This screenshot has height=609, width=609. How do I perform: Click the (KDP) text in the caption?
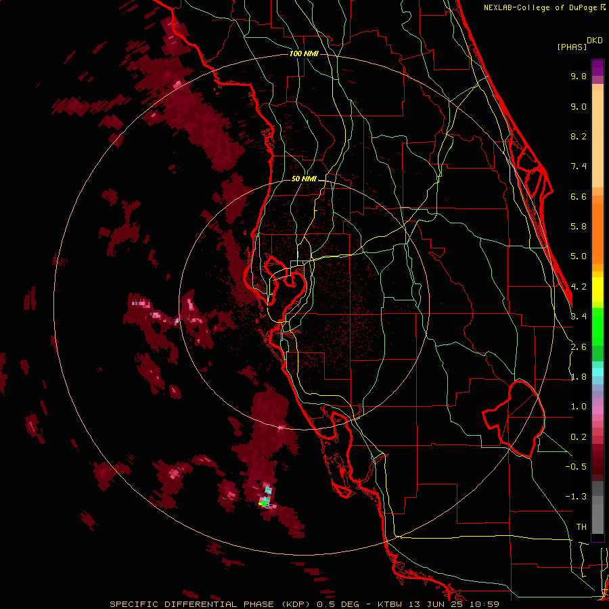click(296, 604)
